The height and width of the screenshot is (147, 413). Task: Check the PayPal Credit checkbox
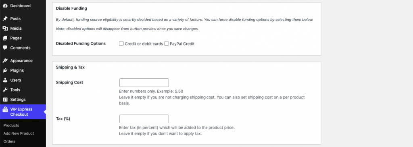click(x=167, y=43)
